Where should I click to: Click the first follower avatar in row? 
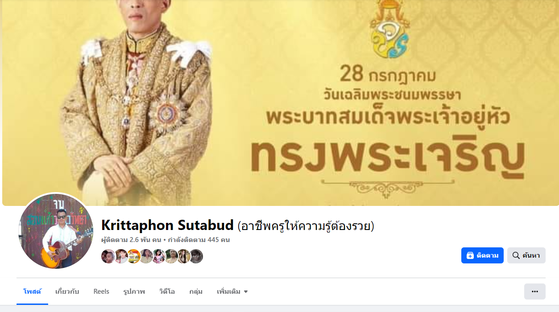coord(108,256)
